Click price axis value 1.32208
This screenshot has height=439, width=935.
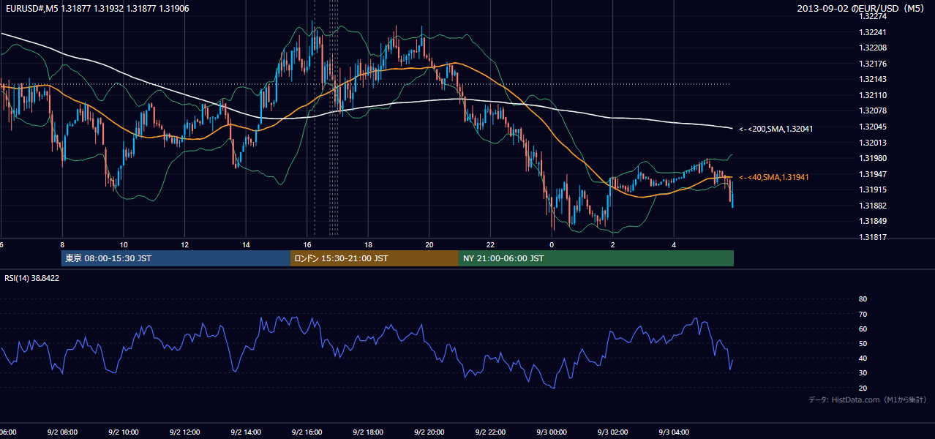[x=872, y=48]
